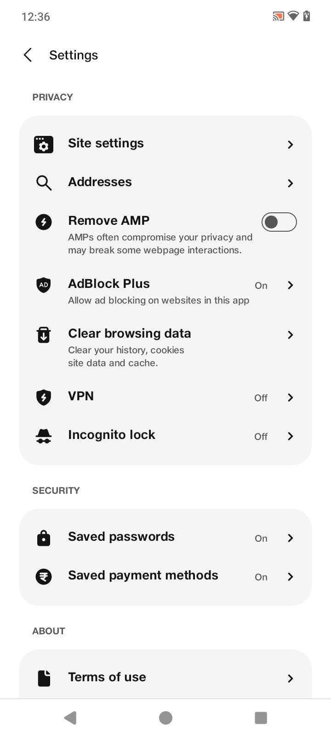Tap the Addresses magnifier icon
The width and height of the screenshot is (331, 737).
(44, 183)
